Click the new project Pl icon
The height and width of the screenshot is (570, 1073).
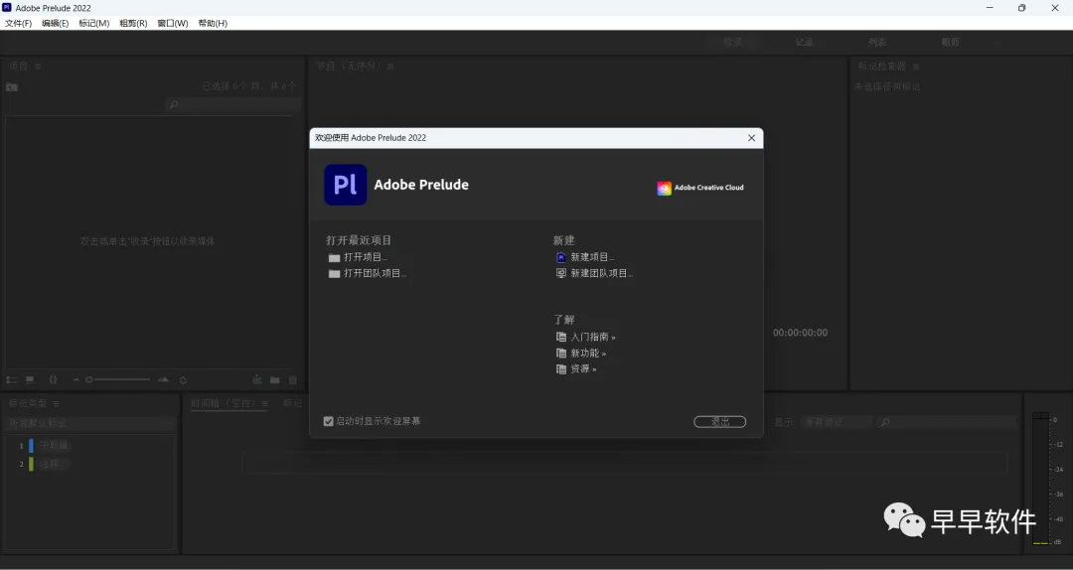point(561,258)
